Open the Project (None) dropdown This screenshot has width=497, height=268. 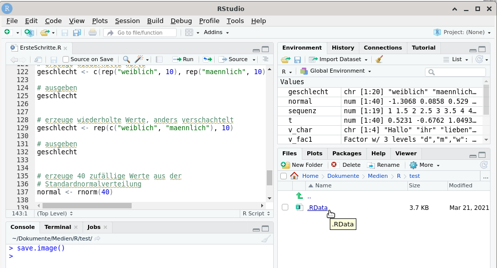(x=462, y=33)
